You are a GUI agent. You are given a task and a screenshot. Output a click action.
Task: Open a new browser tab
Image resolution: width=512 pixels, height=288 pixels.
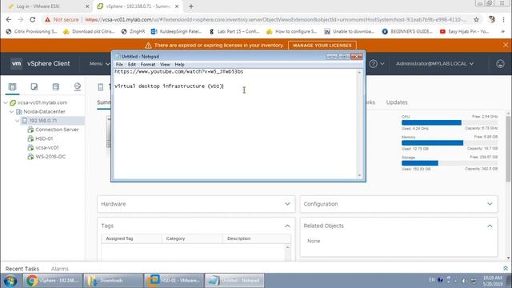coord(191,6)
